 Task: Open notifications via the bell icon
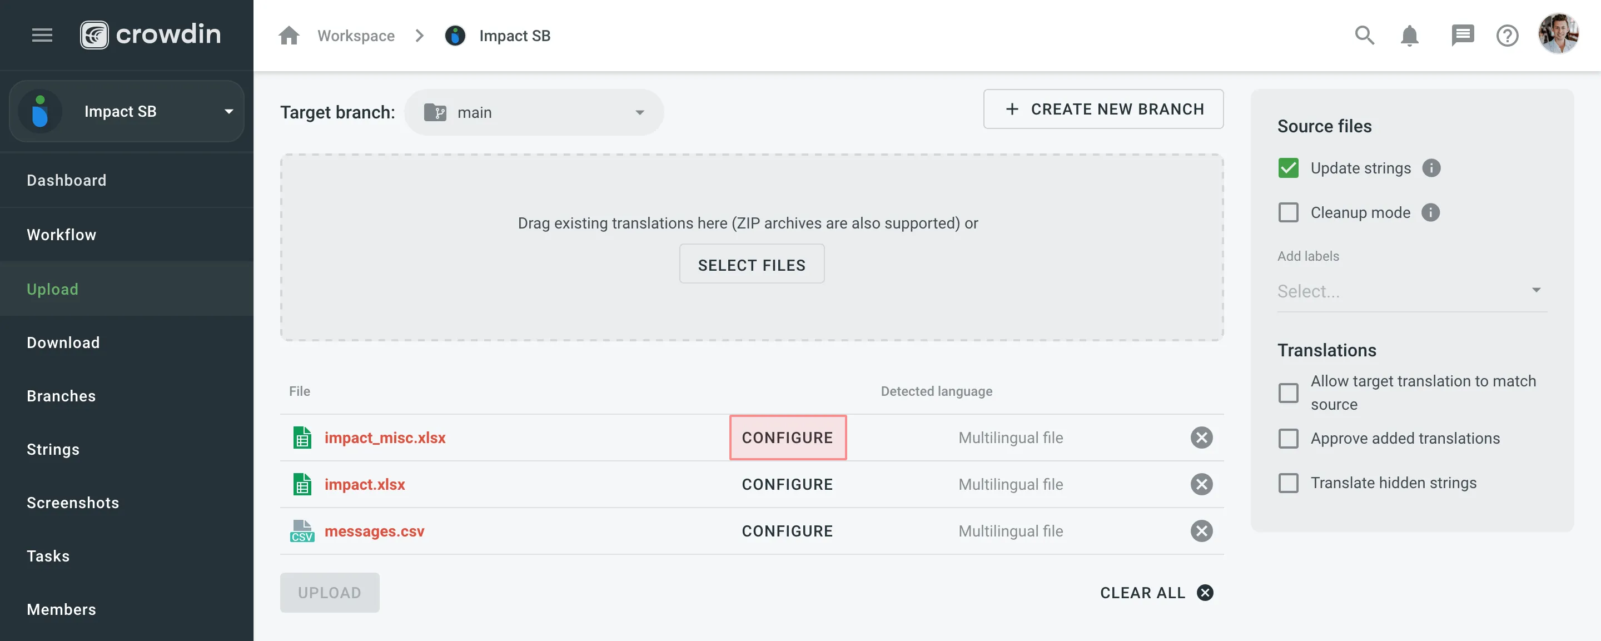click(x=1410, y=36)
